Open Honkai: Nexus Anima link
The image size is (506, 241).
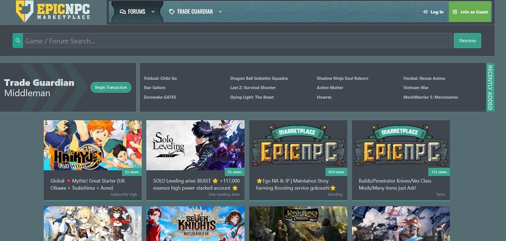pos(424,79)
